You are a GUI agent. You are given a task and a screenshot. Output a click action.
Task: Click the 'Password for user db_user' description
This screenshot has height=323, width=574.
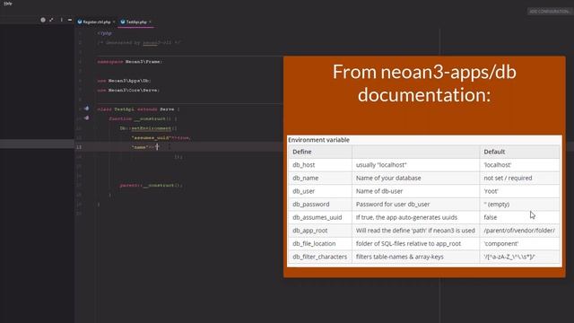393,205
